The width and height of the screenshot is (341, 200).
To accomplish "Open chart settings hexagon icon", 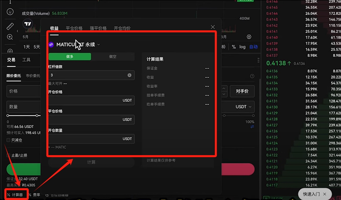I will [x=249, y=37].
